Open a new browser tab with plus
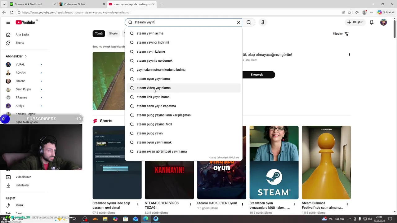 coord(161,4)
